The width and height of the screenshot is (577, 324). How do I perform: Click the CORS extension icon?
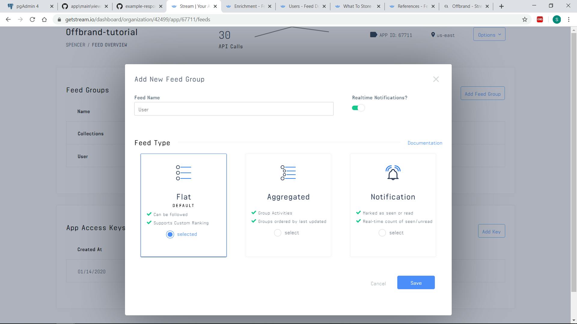pyautogui.click(x=539, y=19)
